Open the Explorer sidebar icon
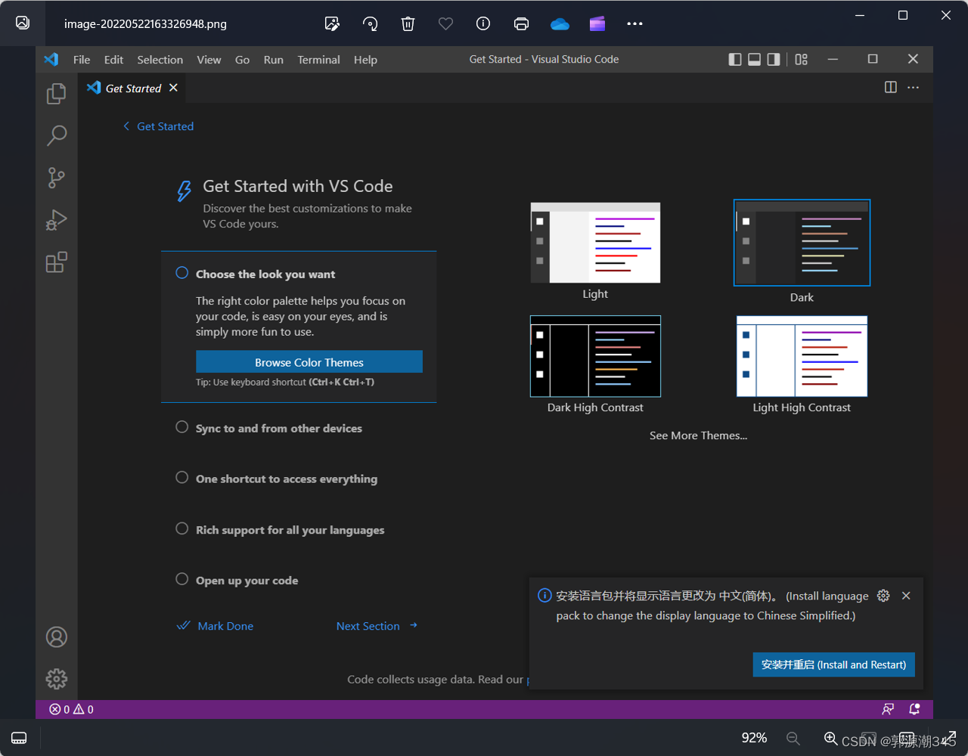968x756 pixels. click(57, 93)
